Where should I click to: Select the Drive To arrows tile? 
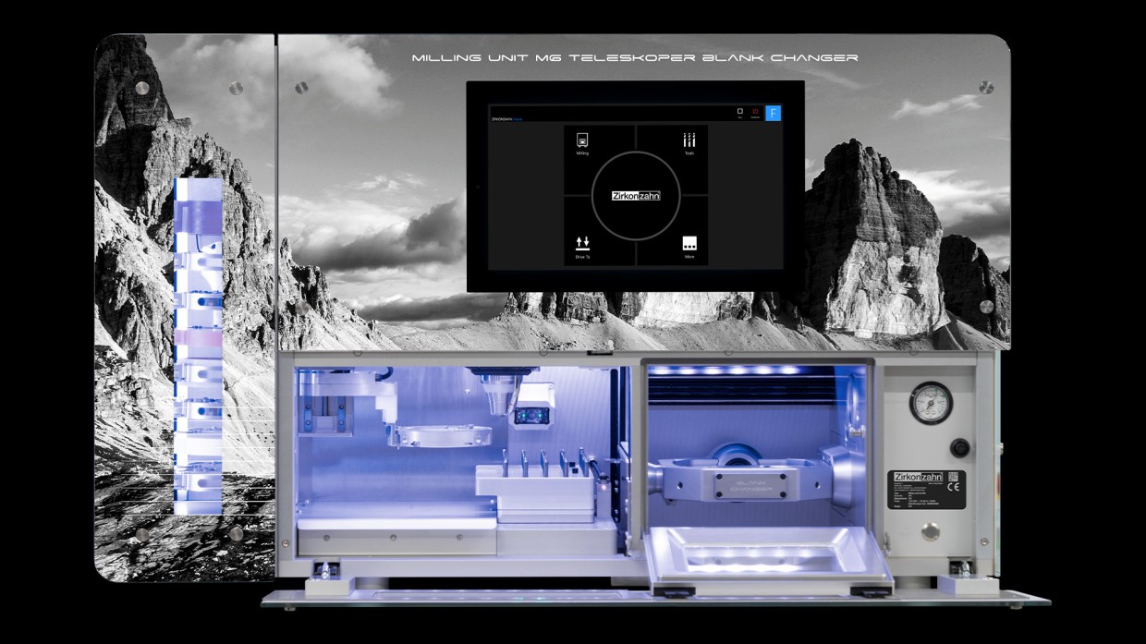coord(582,249)
